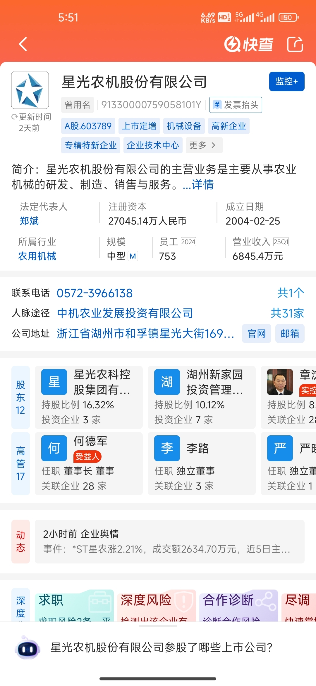Open the 共31家 connections link
This screenshot has width=316, height=686.
click(x=287, y=313)
